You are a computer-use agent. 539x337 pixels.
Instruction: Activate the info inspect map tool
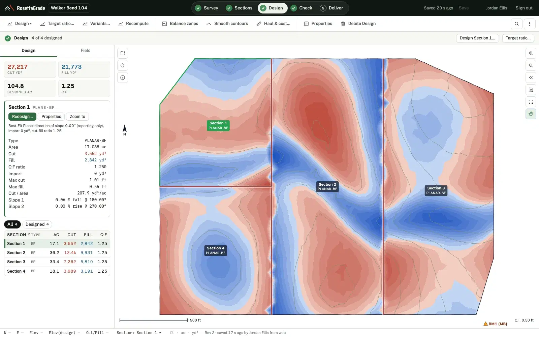point(123,78)
